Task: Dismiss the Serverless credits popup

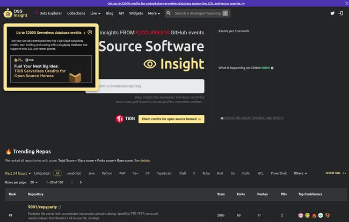Action: click(x=90, y=32)
